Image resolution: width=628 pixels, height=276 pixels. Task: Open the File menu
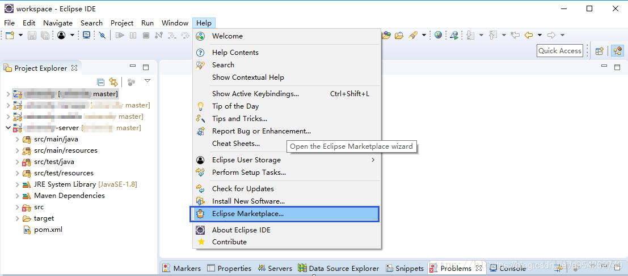[9, 23]
